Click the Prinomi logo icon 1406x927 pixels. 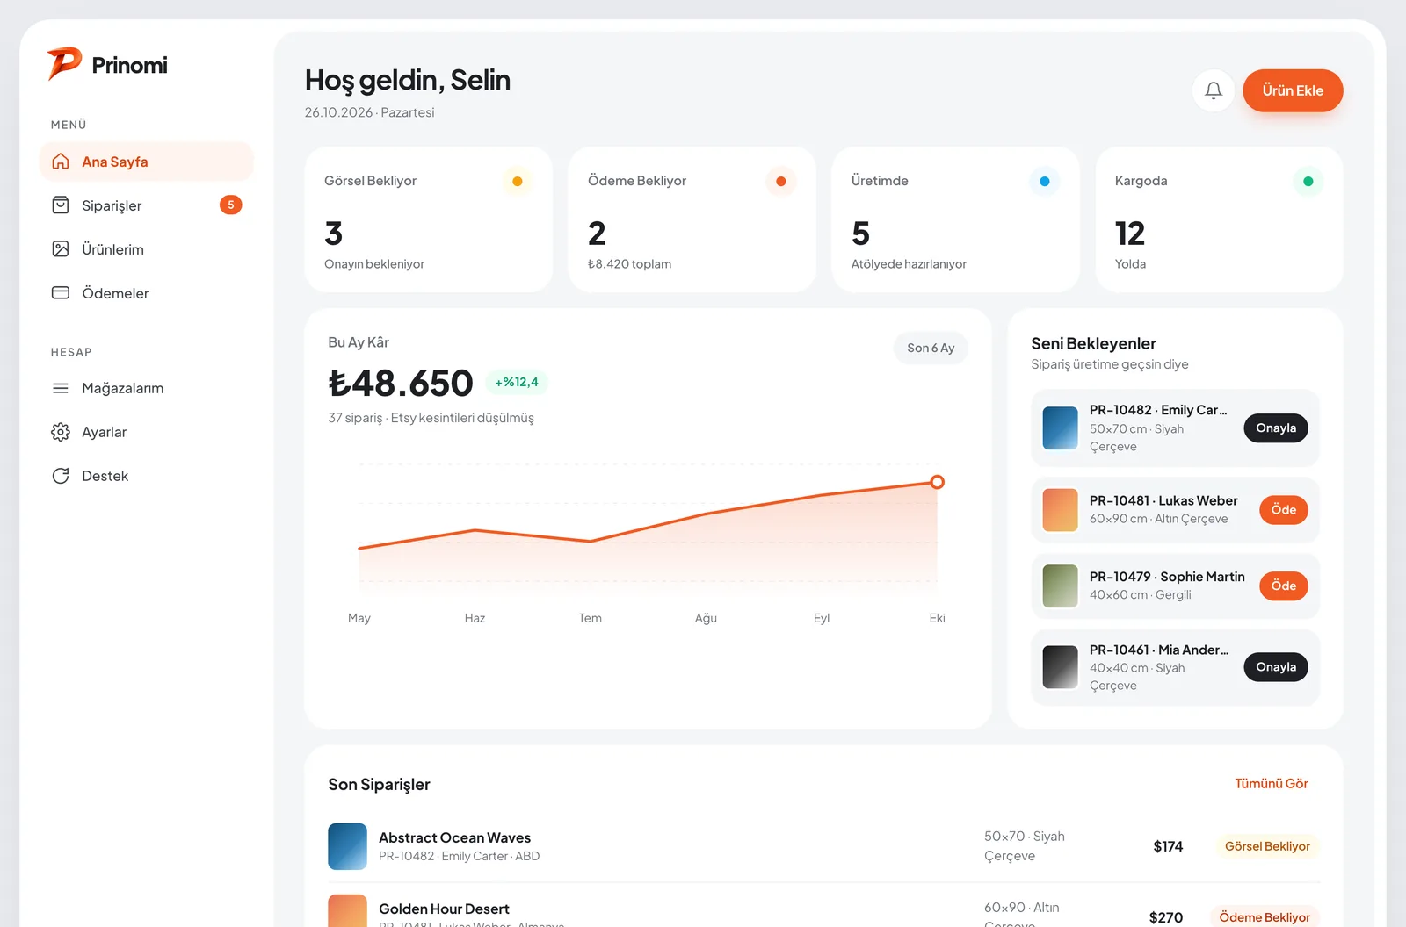pyautogui.click(x=64, y=64)
